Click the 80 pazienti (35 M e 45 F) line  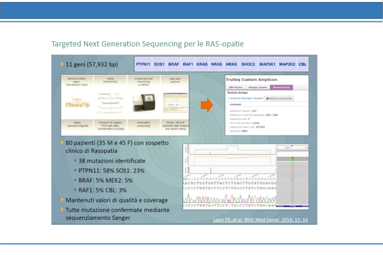[117, 143]
